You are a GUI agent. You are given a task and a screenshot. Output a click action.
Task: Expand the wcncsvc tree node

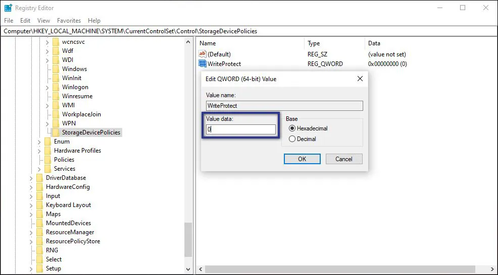tap(47, 42)
